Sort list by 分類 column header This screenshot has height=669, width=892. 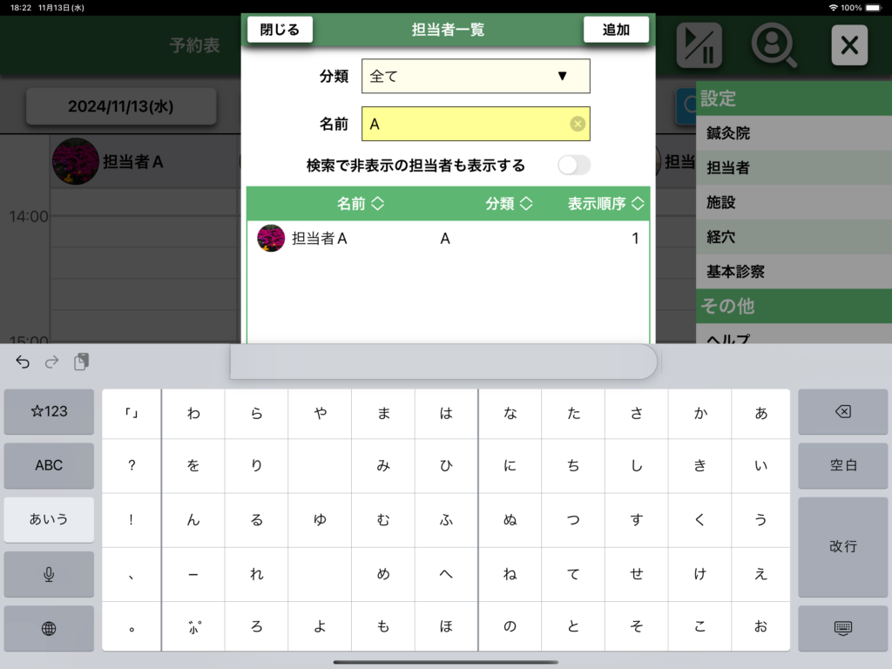(509, 204)
